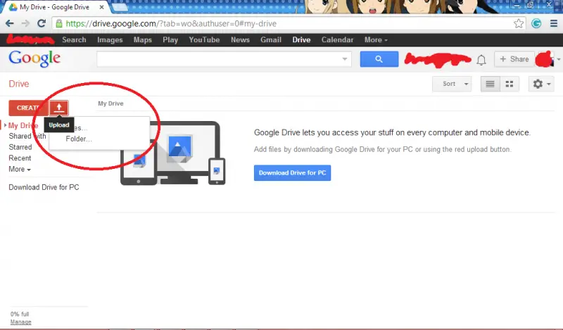Expand More in the black Google bar

(x=376, y=40)
